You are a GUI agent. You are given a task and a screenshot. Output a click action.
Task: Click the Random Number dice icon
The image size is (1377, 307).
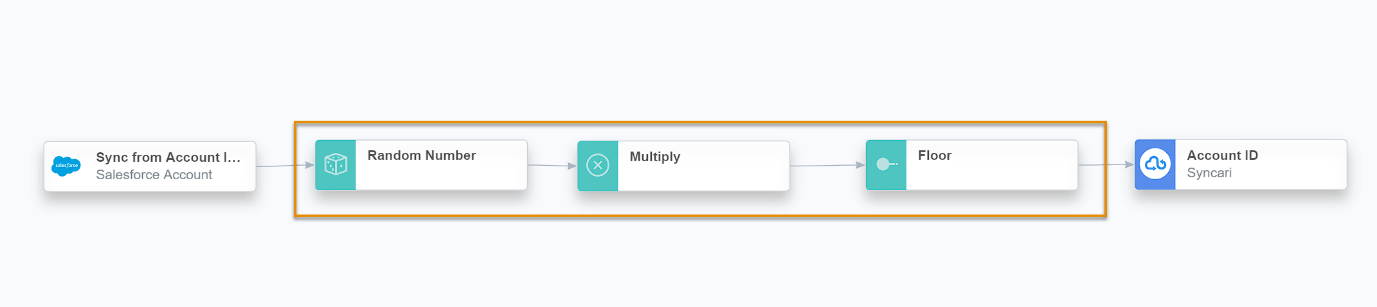[x=336, y=164]
